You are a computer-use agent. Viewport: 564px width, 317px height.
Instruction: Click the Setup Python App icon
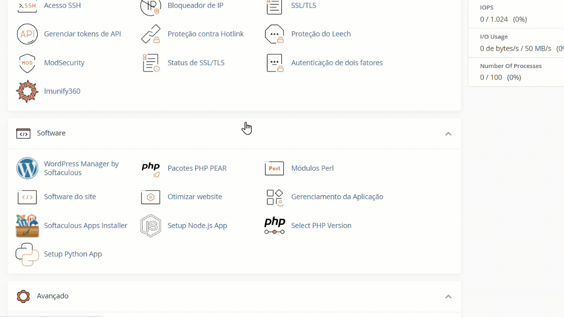pyautogui.click(x=27, y=254)
